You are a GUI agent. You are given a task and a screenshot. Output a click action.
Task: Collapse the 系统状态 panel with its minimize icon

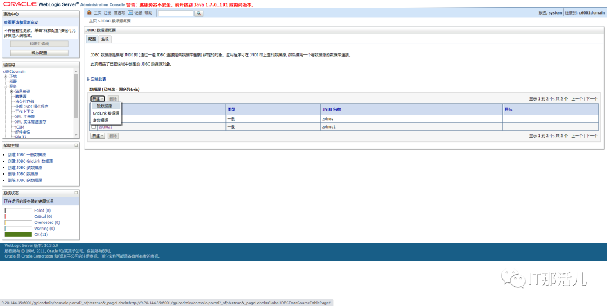76,193
